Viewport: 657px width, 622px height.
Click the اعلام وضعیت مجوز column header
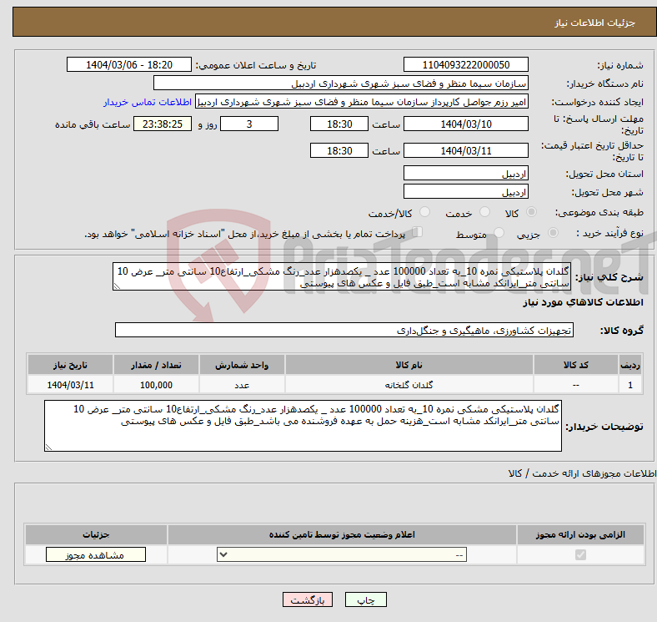pos(342,534)
